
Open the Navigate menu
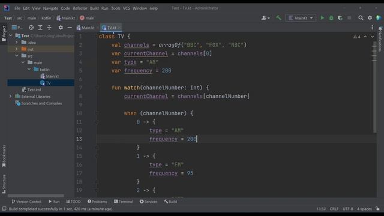click(x=50, y=8)
